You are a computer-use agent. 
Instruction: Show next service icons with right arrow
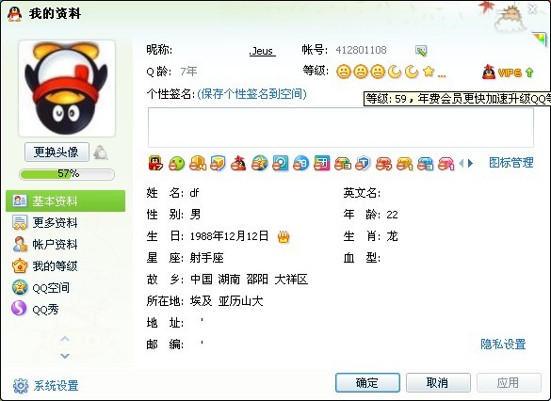[x=471, y=163]
